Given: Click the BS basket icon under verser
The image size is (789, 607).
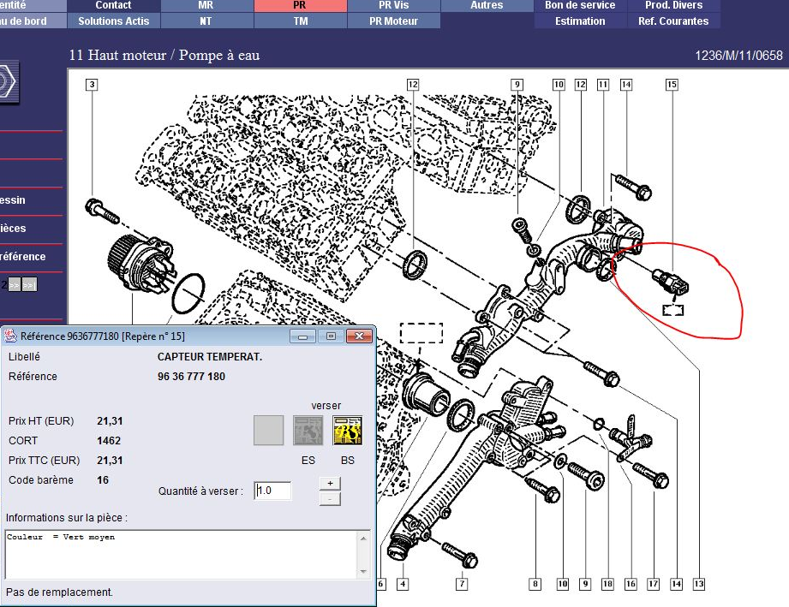Looking at the screenshot, I should pos(348,430).
